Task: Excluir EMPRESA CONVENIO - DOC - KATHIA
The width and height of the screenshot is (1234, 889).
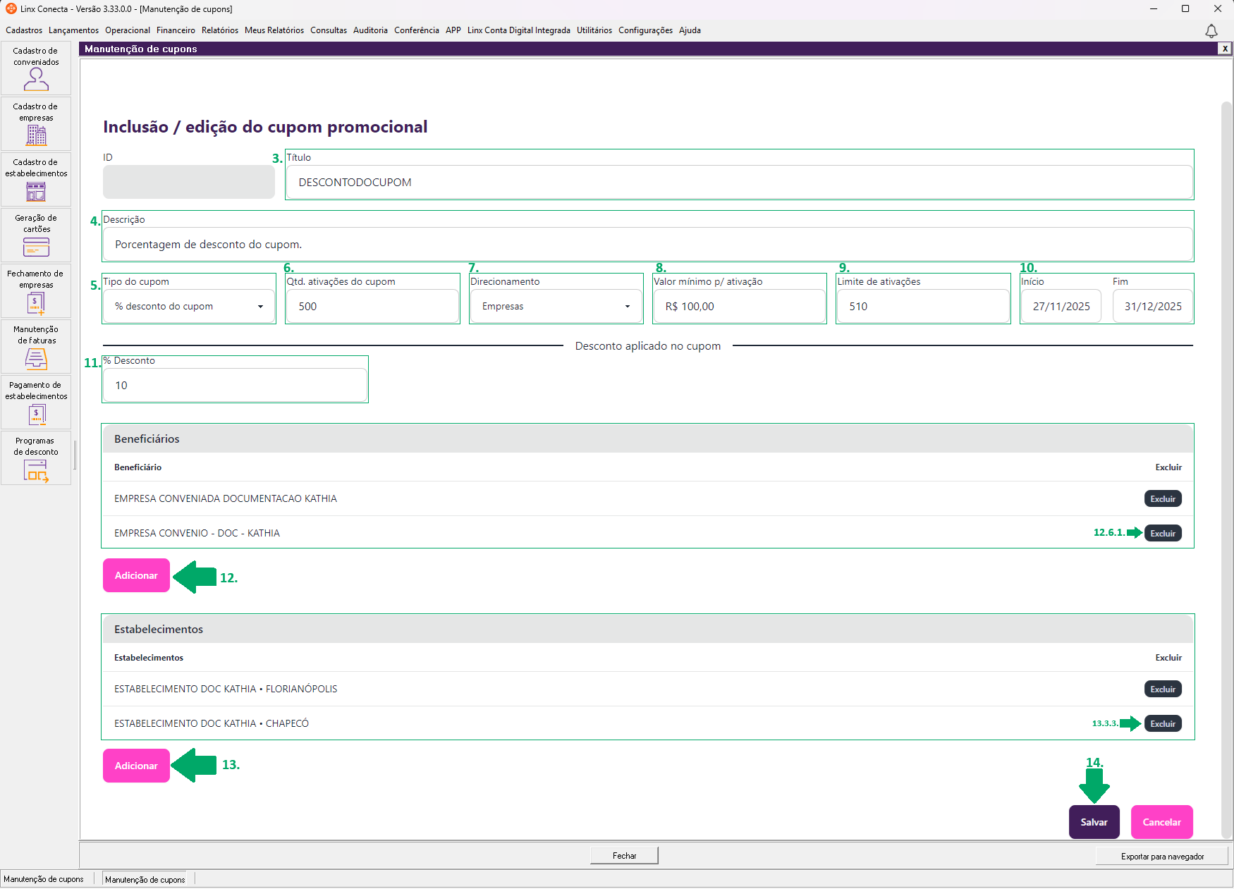Action: pos(1163,534)
